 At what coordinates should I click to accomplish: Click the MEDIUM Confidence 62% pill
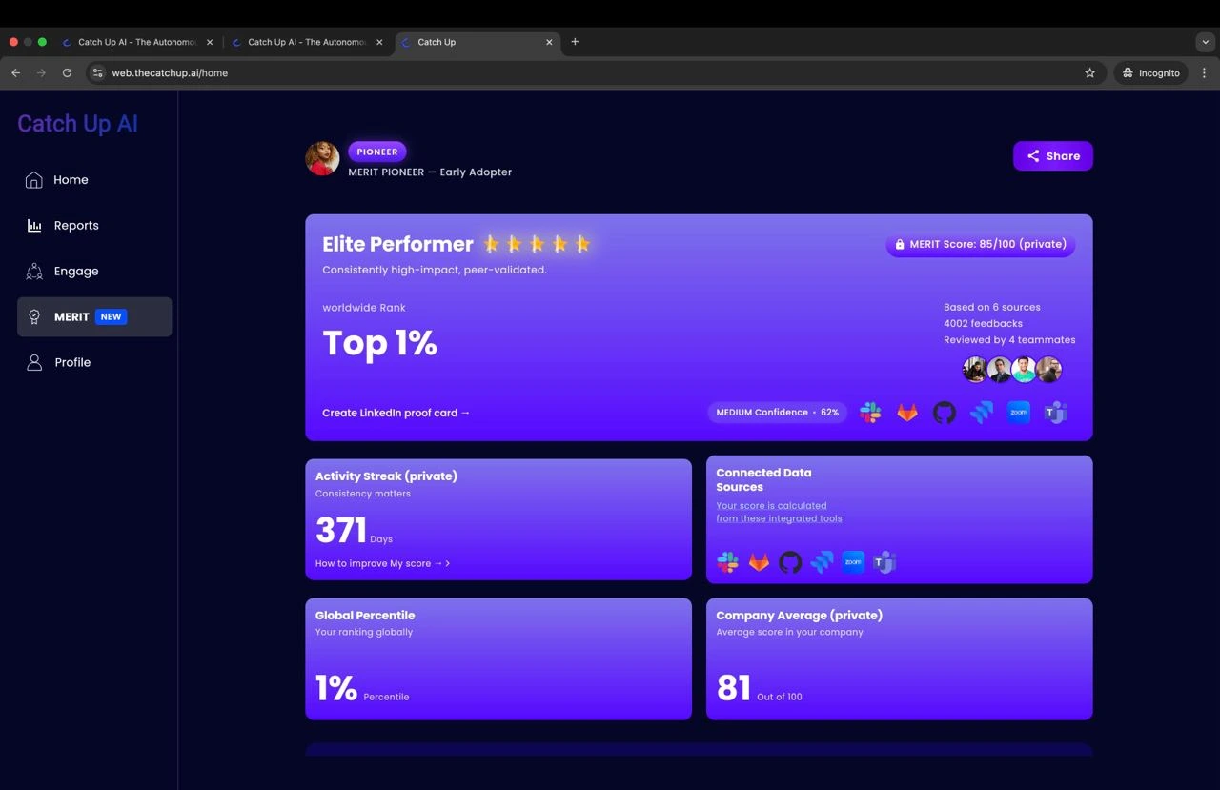778,413
